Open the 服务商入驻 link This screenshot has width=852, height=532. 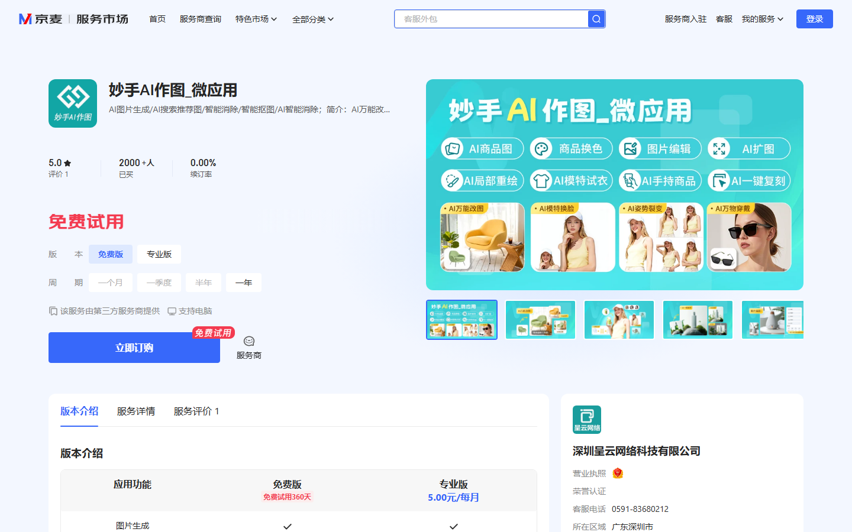[686, 19]
